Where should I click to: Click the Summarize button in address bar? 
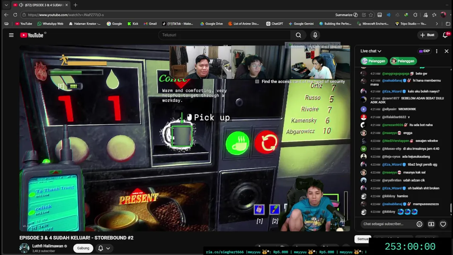point(346,15)
